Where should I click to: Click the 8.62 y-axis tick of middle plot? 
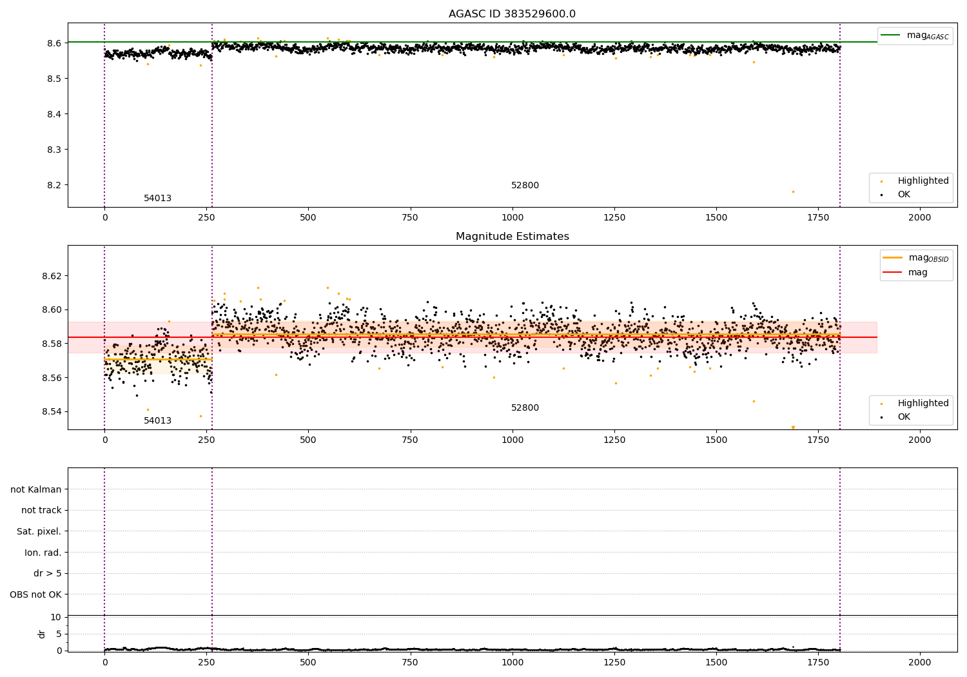[52, 276]
